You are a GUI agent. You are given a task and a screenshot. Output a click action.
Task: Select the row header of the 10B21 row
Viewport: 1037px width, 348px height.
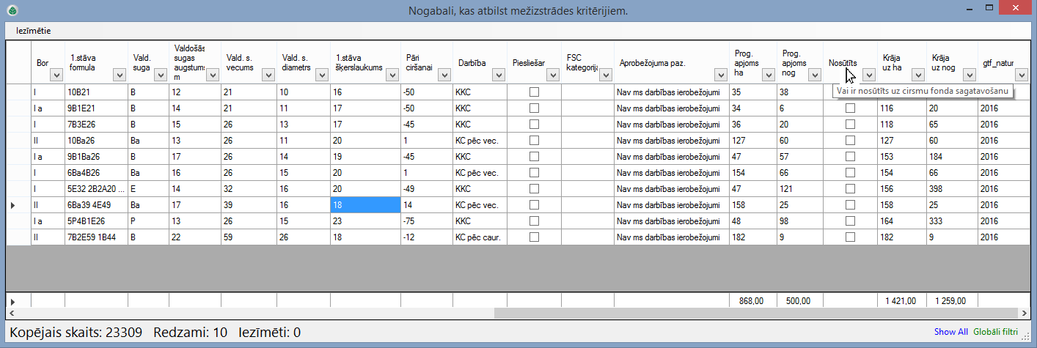[18, 92]
